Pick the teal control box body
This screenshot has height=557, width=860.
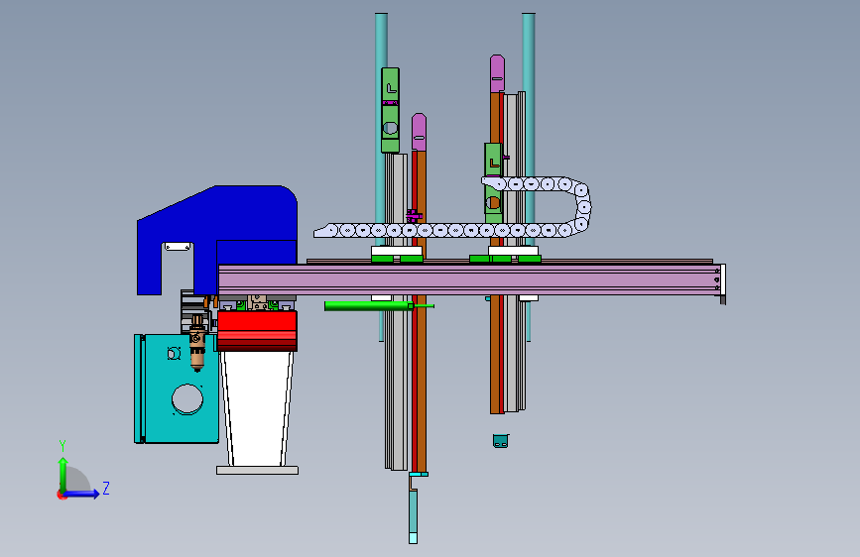(177, 389)
